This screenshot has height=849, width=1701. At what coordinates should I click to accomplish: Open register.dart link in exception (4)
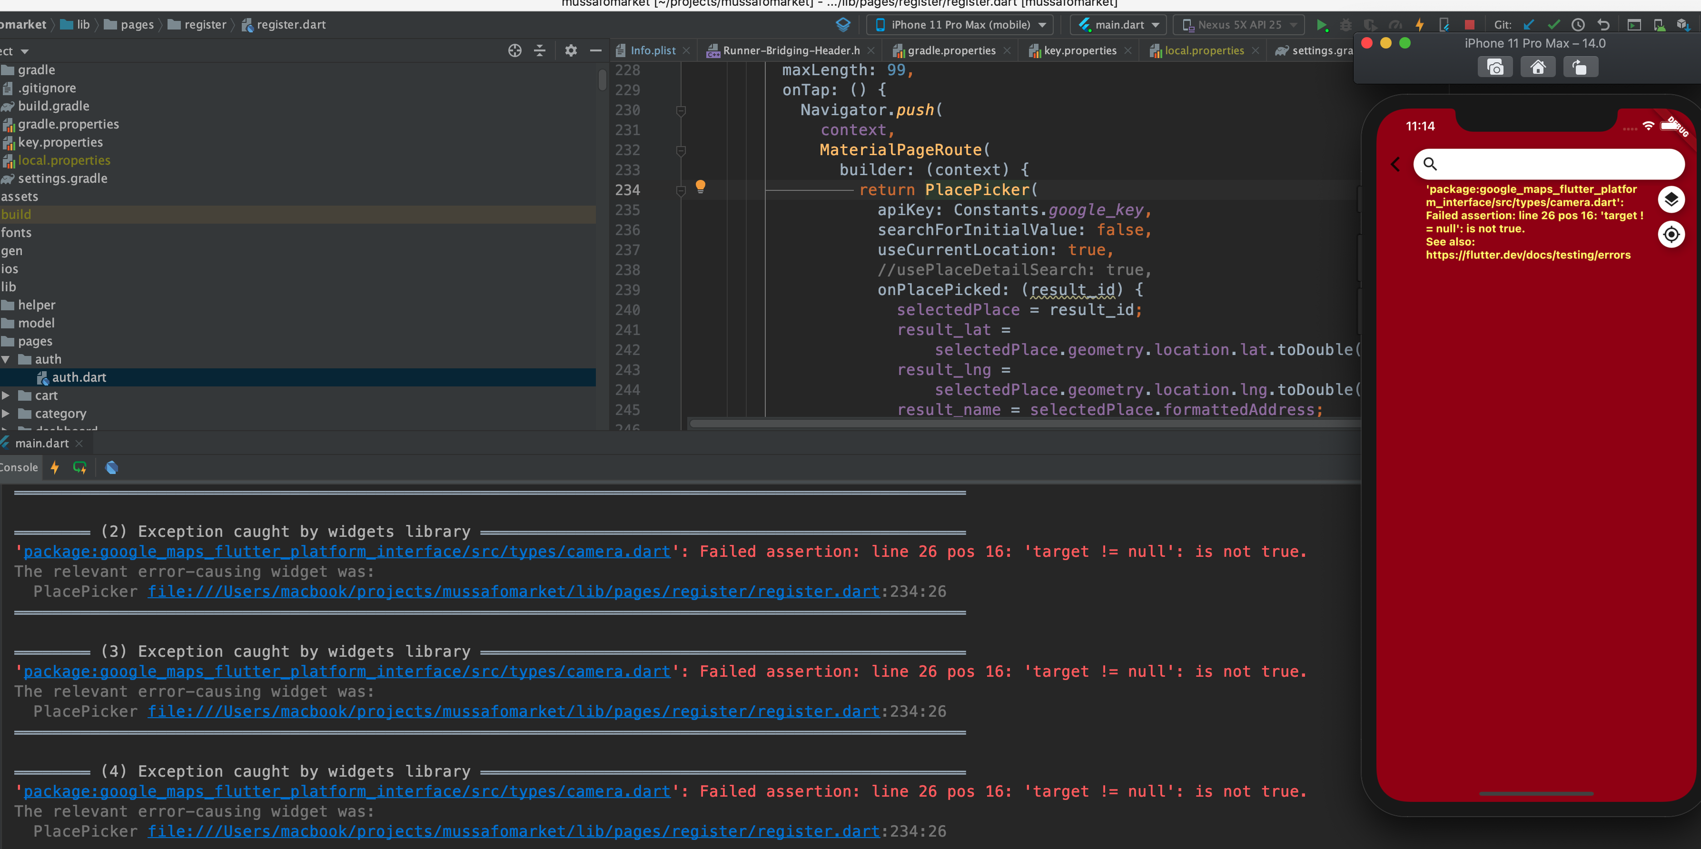[x=514, y=832]
